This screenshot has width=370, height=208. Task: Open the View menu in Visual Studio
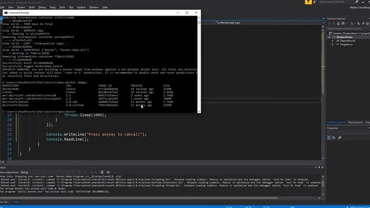pyautogui.click(x=11, y=8)
